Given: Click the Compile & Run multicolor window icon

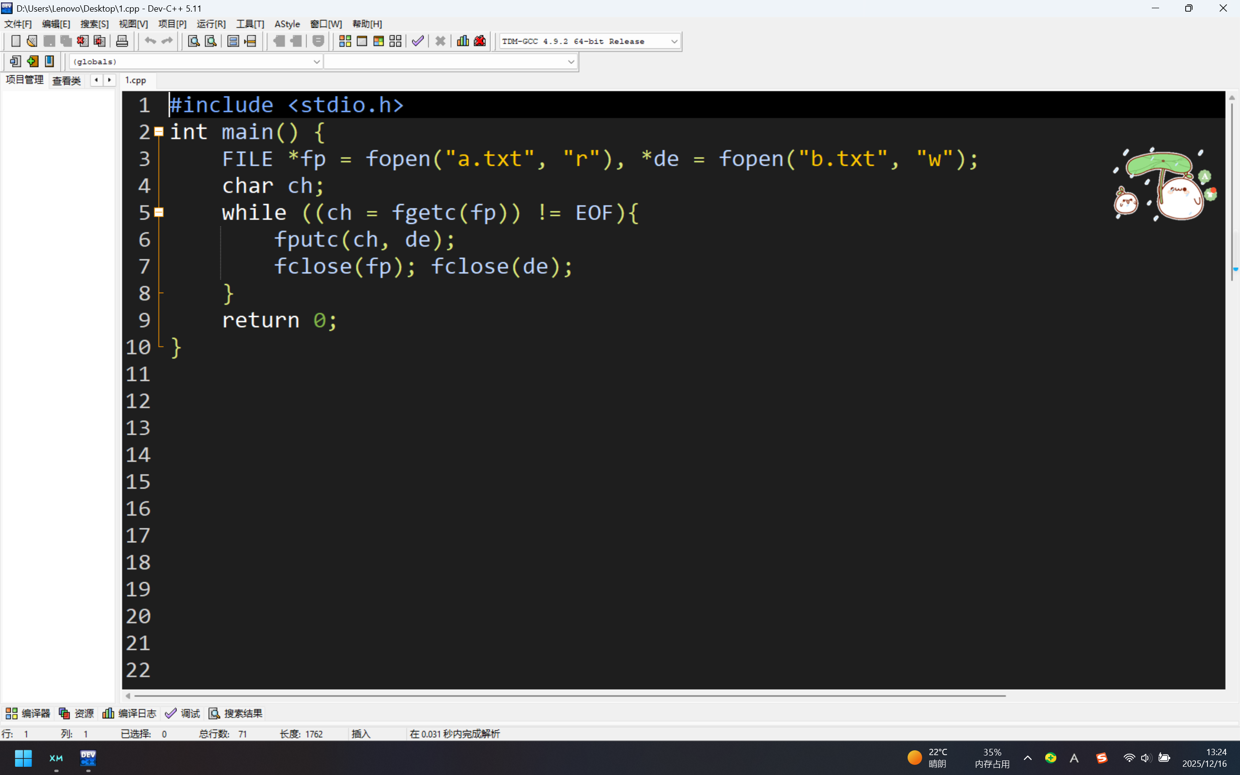Looking at the screenshot, I should pyautogui.click(x=378, y=41).
